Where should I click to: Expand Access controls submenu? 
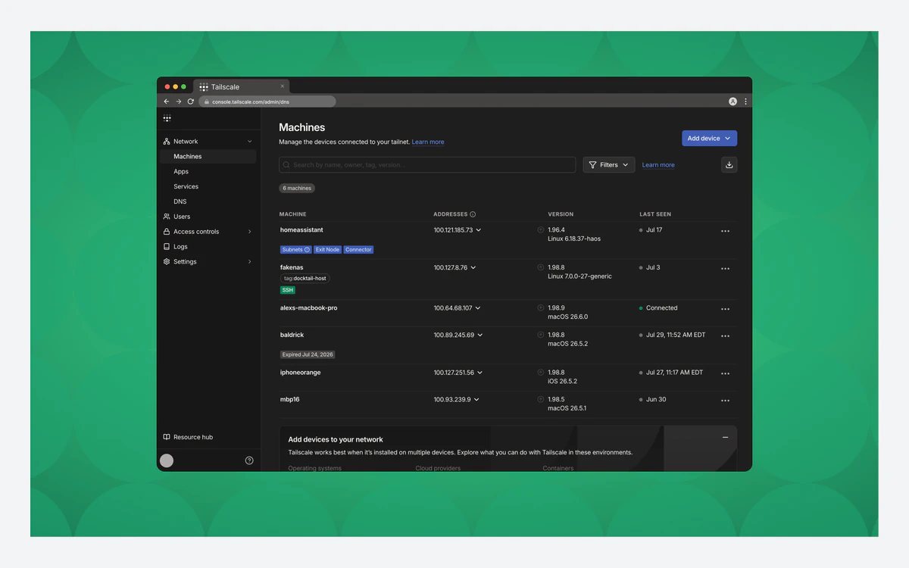pyautogui.click(x=250, y=232)
